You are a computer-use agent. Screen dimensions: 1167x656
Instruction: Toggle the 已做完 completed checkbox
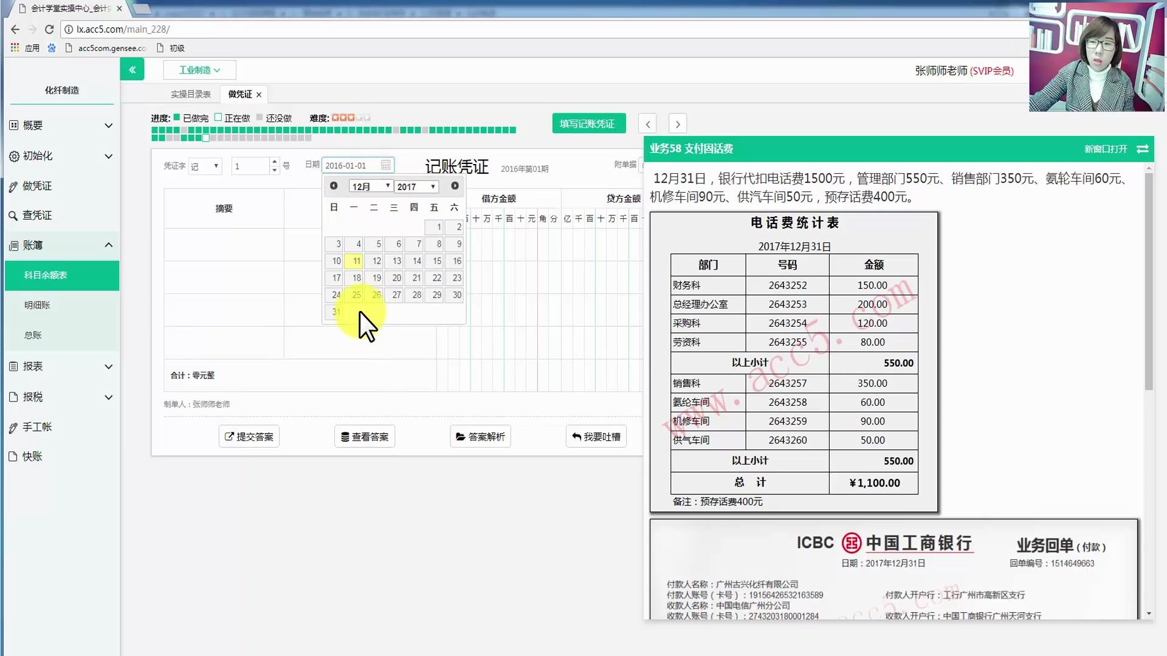click(x=176, y=118)
